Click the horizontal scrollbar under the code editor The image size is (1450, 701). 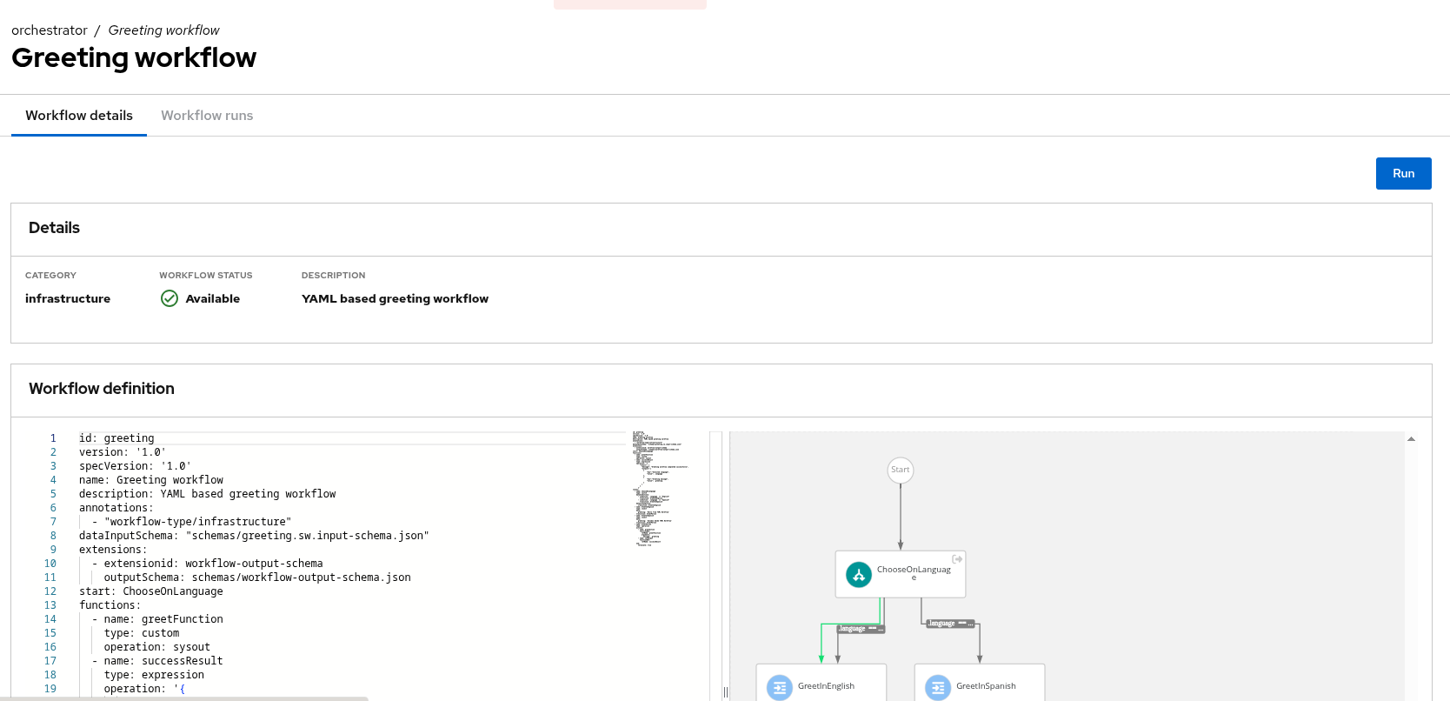(184, 698)
